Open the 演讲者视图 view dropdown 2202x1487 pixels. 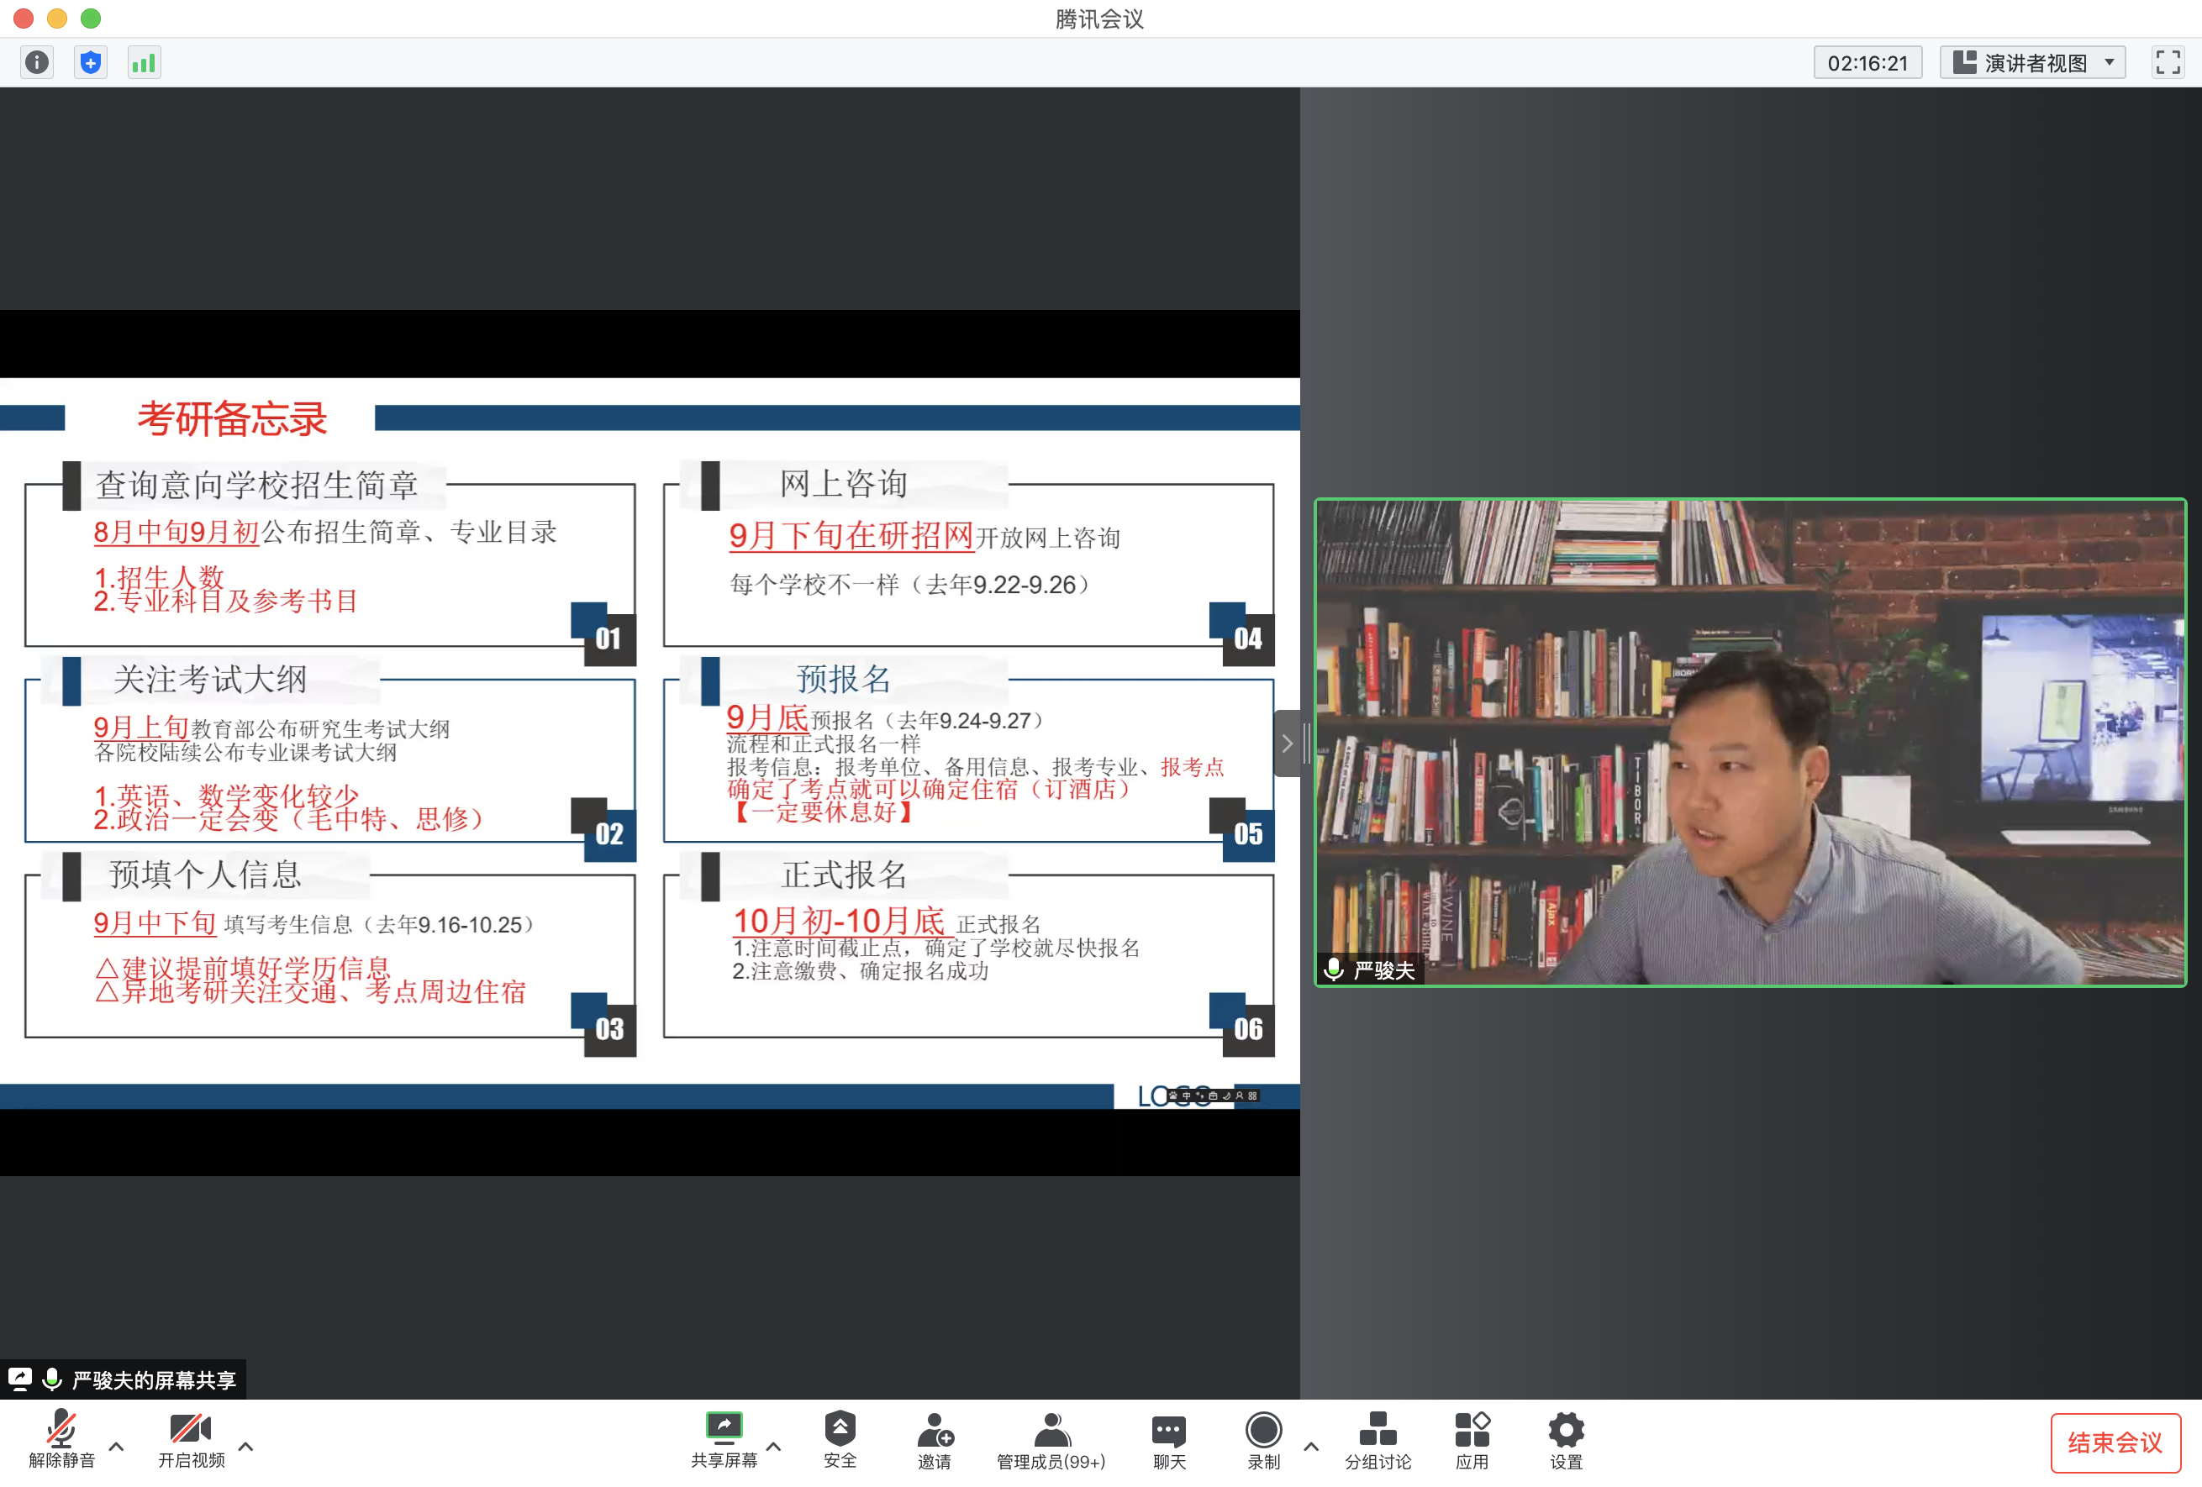[x=2032, y=62]
